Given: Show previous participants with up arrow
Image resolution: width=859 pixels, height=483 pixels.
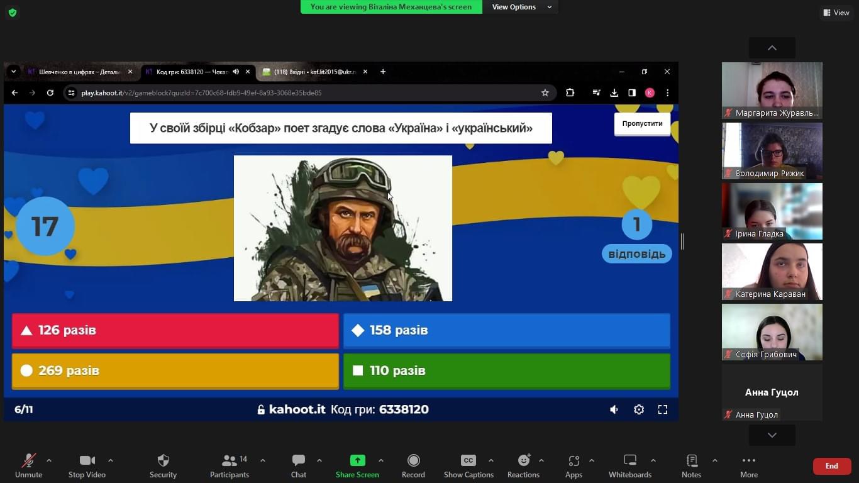Looking at the screenshot, I should [x=772, y=48].
